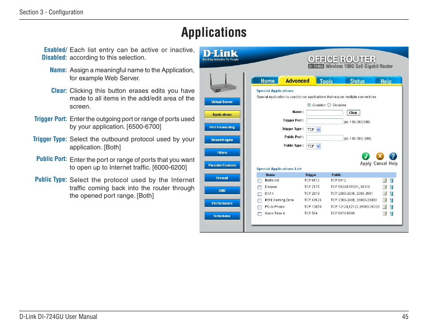Open the Filters page
Screen dimensions: 428x331
coord(222,152)
